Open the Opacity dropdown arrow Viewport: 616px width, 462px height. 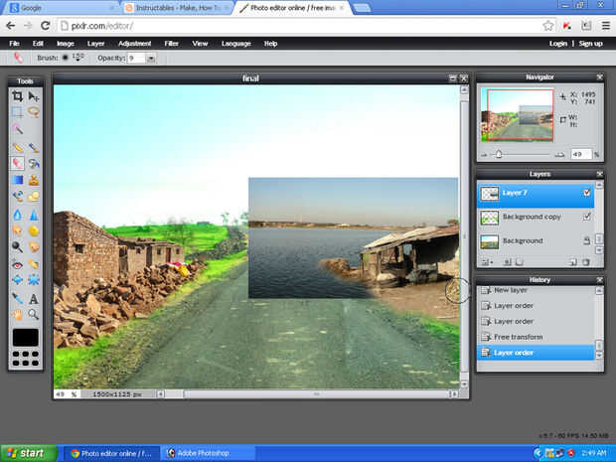click(x=151, y=59)
